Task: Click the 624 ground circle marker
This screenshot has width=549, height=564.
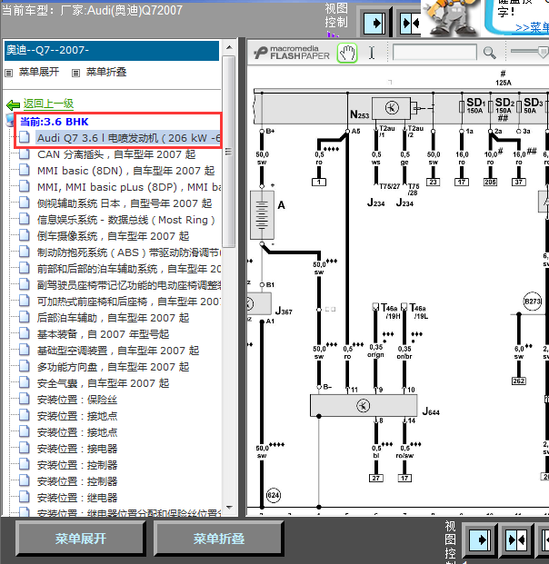Action: pos(274,495)
